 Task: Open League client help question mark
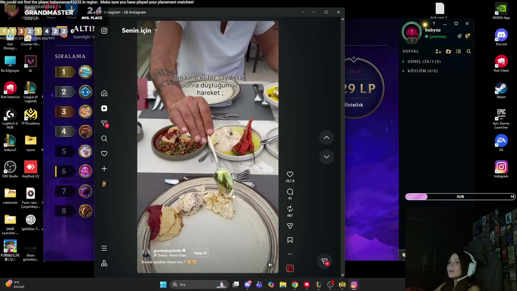434,24
